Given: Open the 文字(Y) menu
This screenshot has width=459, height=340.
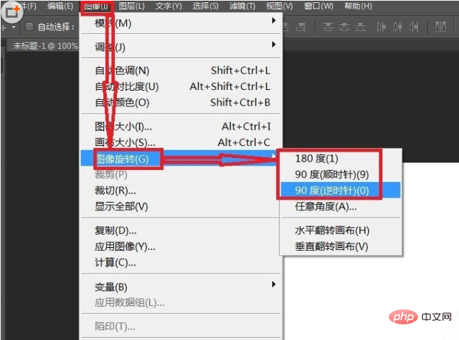Looking at the screenshot, I should tap(169, 6).
